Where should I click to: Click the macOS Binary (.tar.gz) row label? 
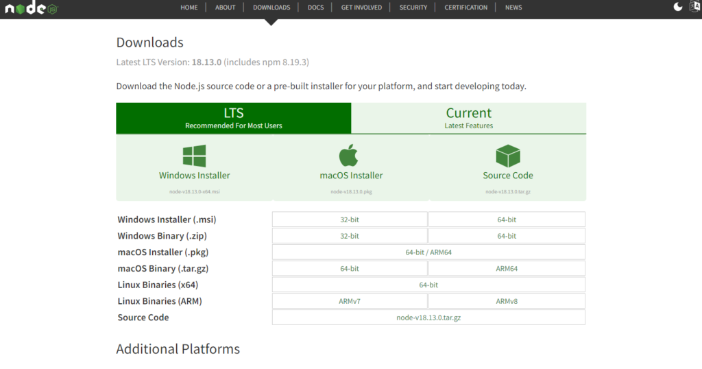[x=163, y=269]
